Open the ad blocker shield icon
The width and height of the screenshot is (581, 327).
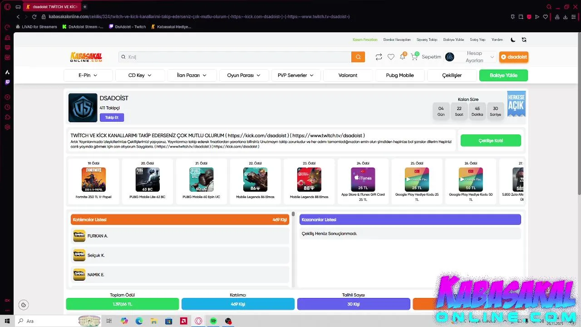point(529,17)
